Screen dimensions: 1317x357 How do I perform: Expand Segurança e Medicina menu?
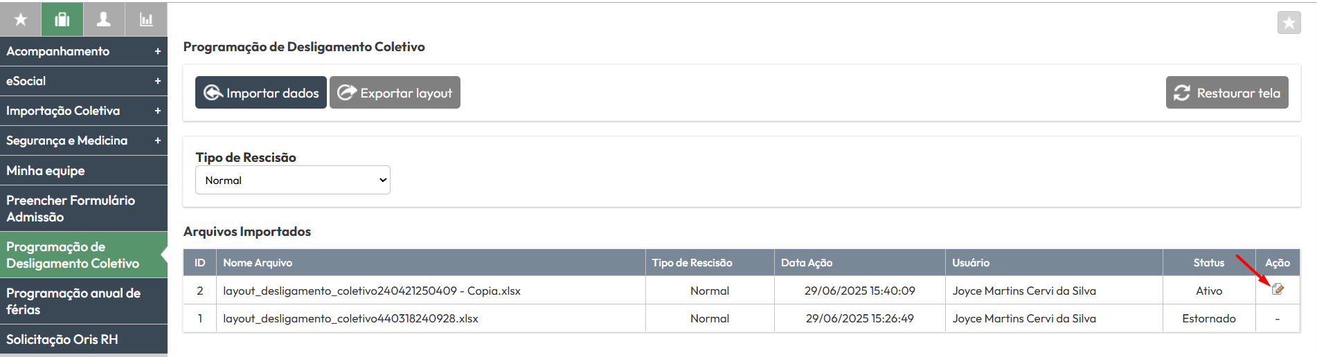(84, 140)
